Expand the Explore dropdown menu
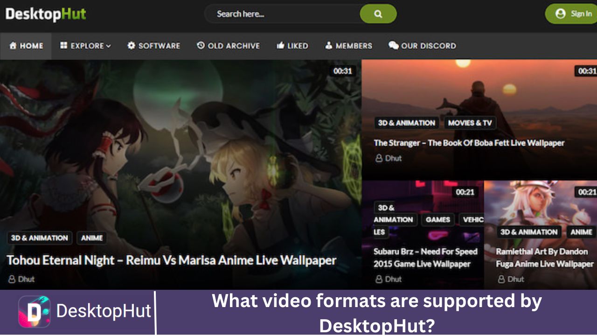Screen dimensions: 597x336 [85, 46]
